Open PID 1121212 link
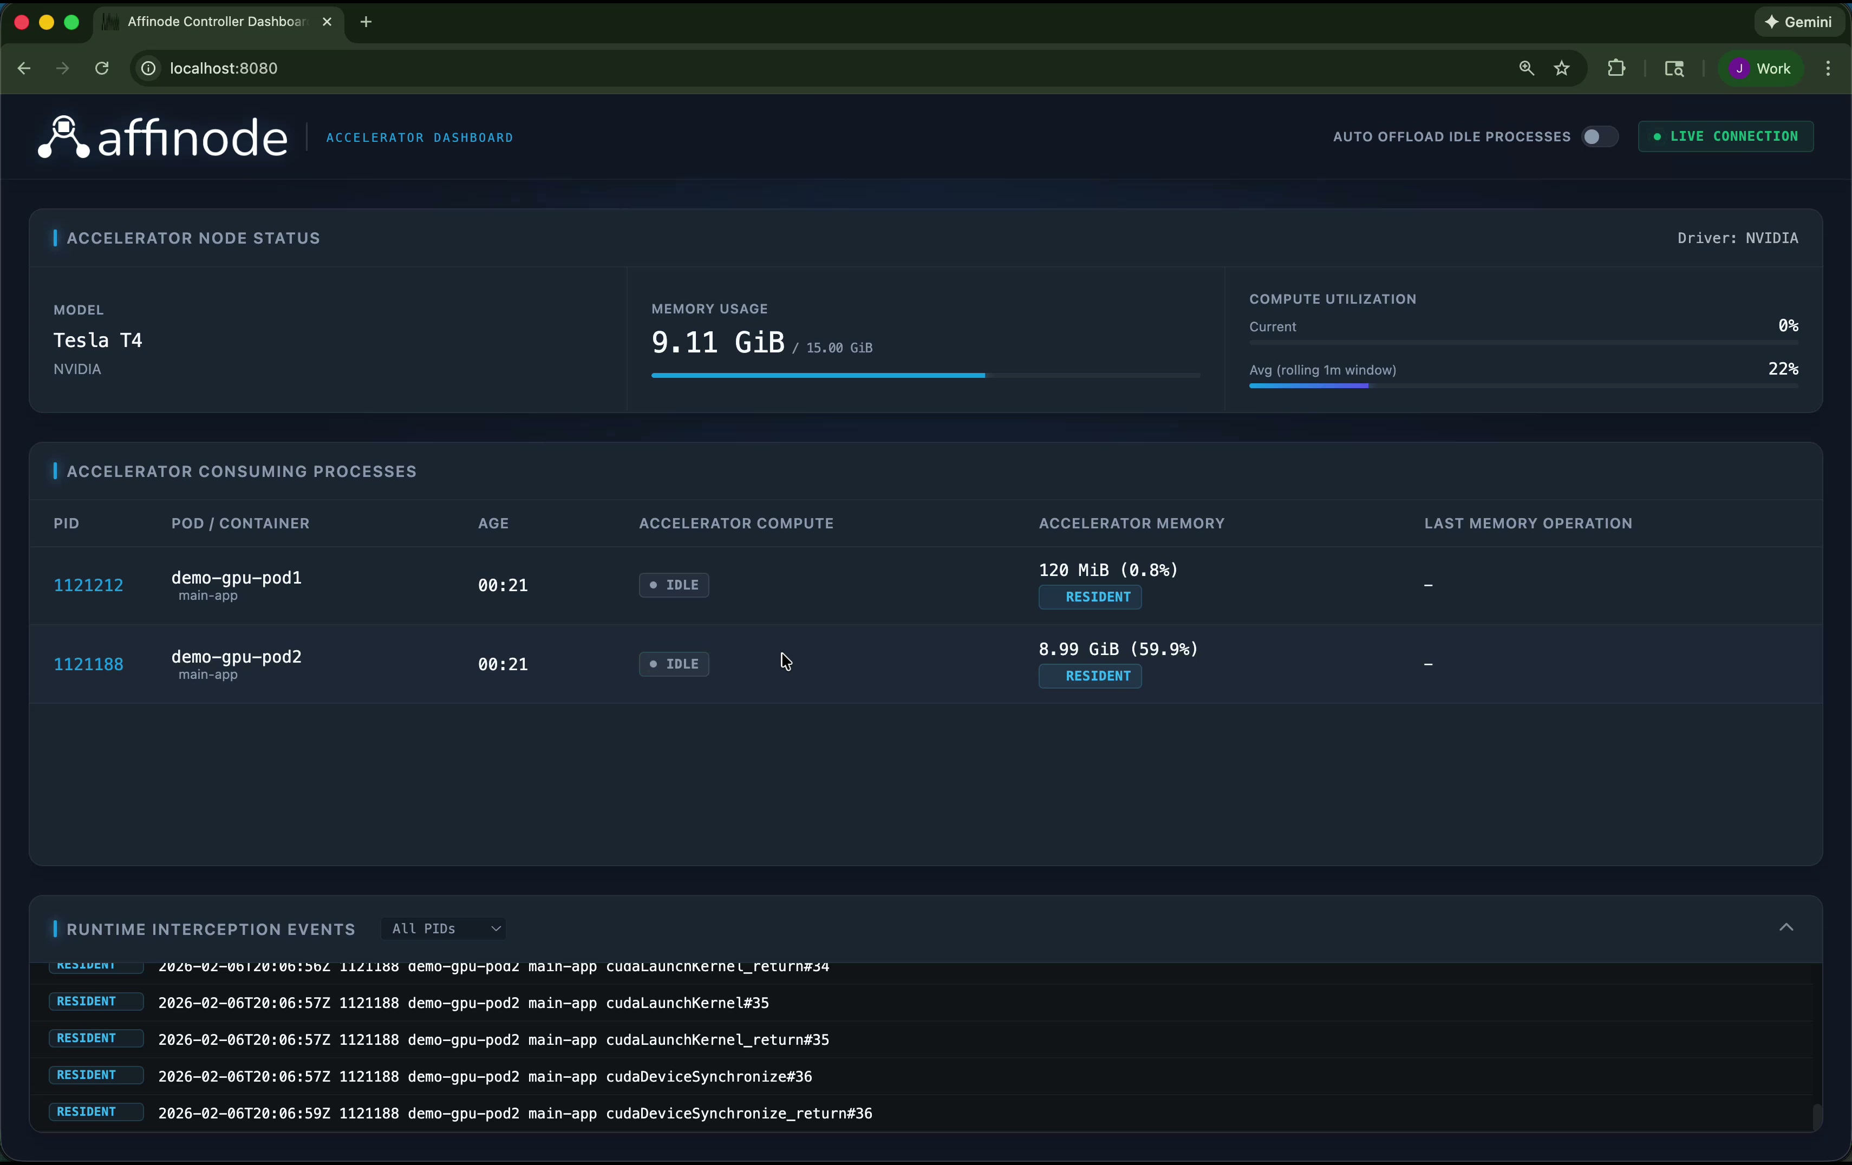 click(x=88, y=585)
